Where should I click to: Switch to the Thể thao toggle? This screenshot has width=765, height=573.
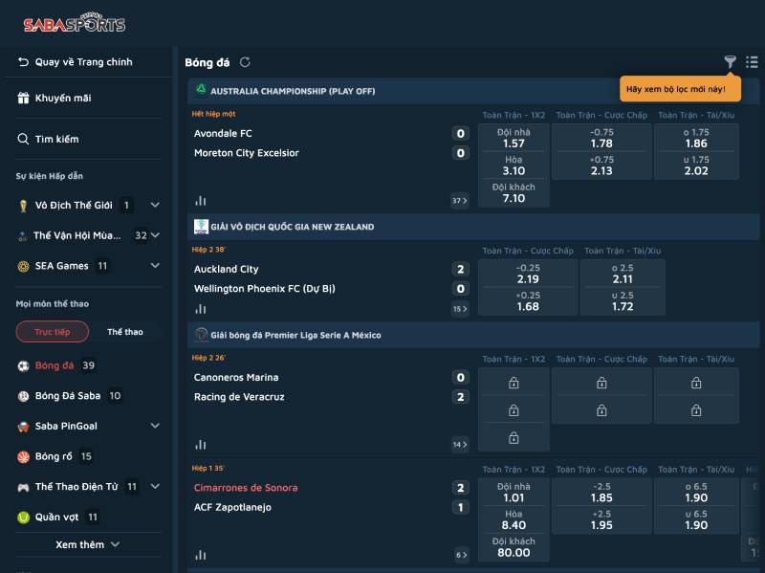point(125,332)
